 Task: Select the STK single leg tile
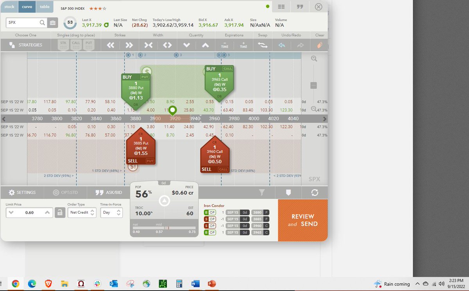(x=63, y=45)
